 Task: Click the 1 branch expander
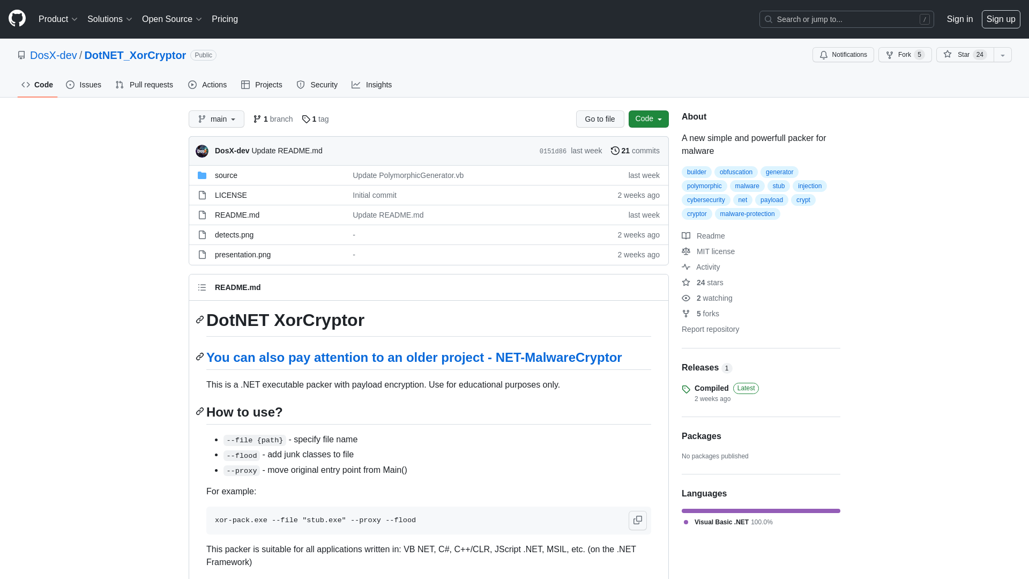(273, 119)
